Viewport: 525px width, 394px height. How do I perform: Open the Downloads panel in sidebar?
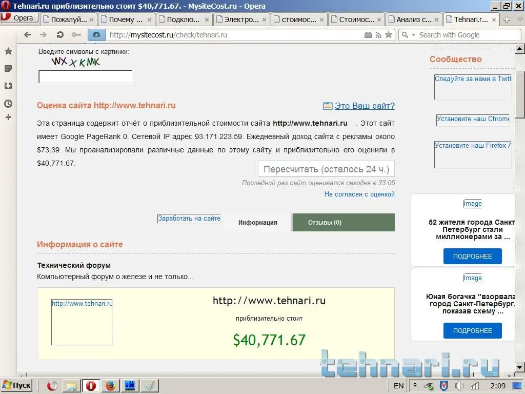point(8,86)
